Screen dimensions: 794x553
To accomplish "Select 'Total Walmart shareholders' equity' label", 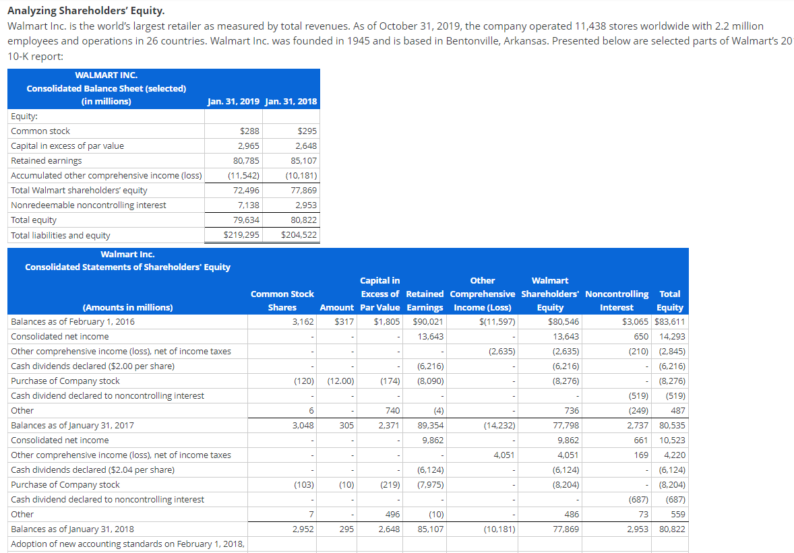I will (79, 190).
